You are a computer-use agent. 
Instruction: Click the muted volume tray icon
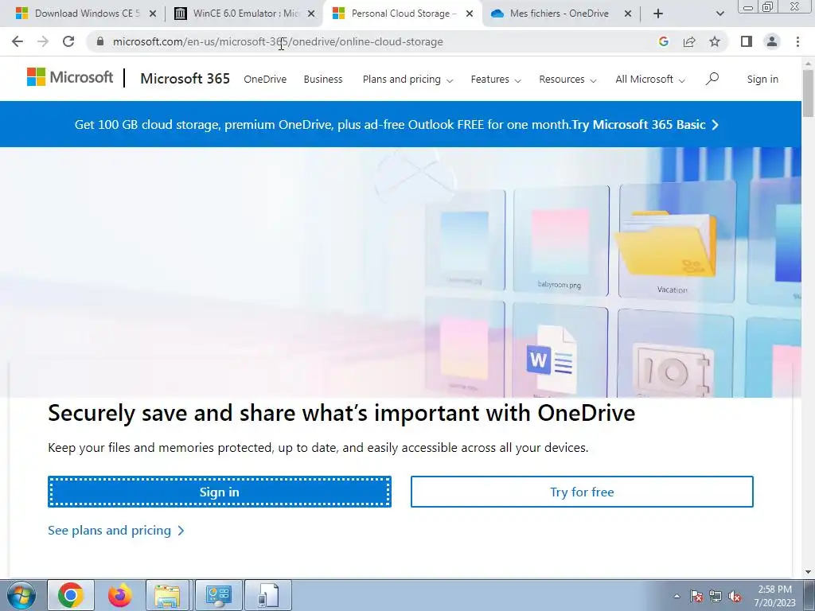pyautogui.click(x=735, y=597)
